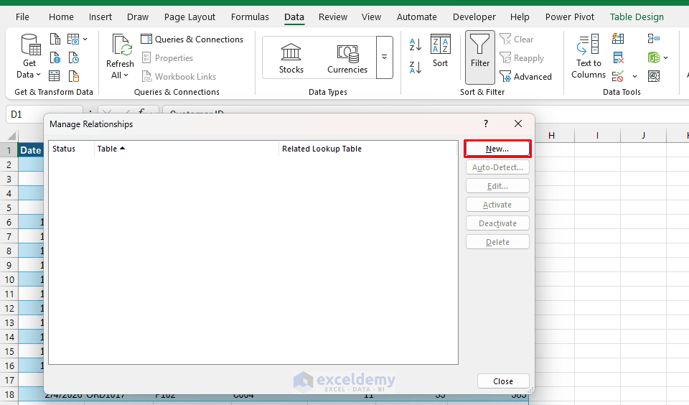
Task: Click the Edit... relationship button
Action: coord(497,186)
